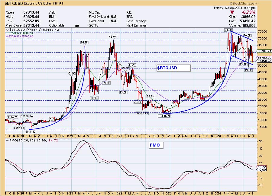Select the Fwd Yield N/A value
This screenshot has height=196, width=272.
pos(114,21)
